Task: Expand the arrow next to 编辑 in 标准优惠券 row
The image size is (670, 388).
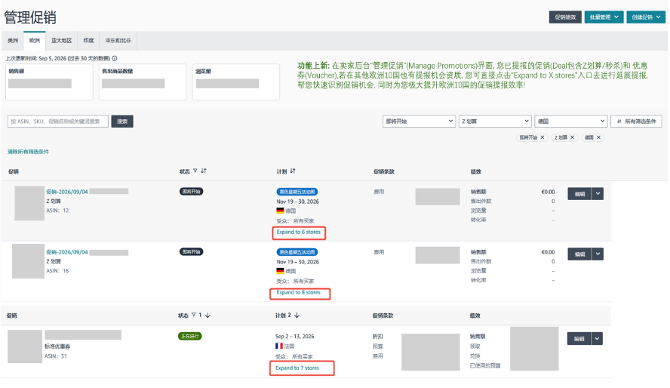Action: pyautogui.click(x=597, y=339)
